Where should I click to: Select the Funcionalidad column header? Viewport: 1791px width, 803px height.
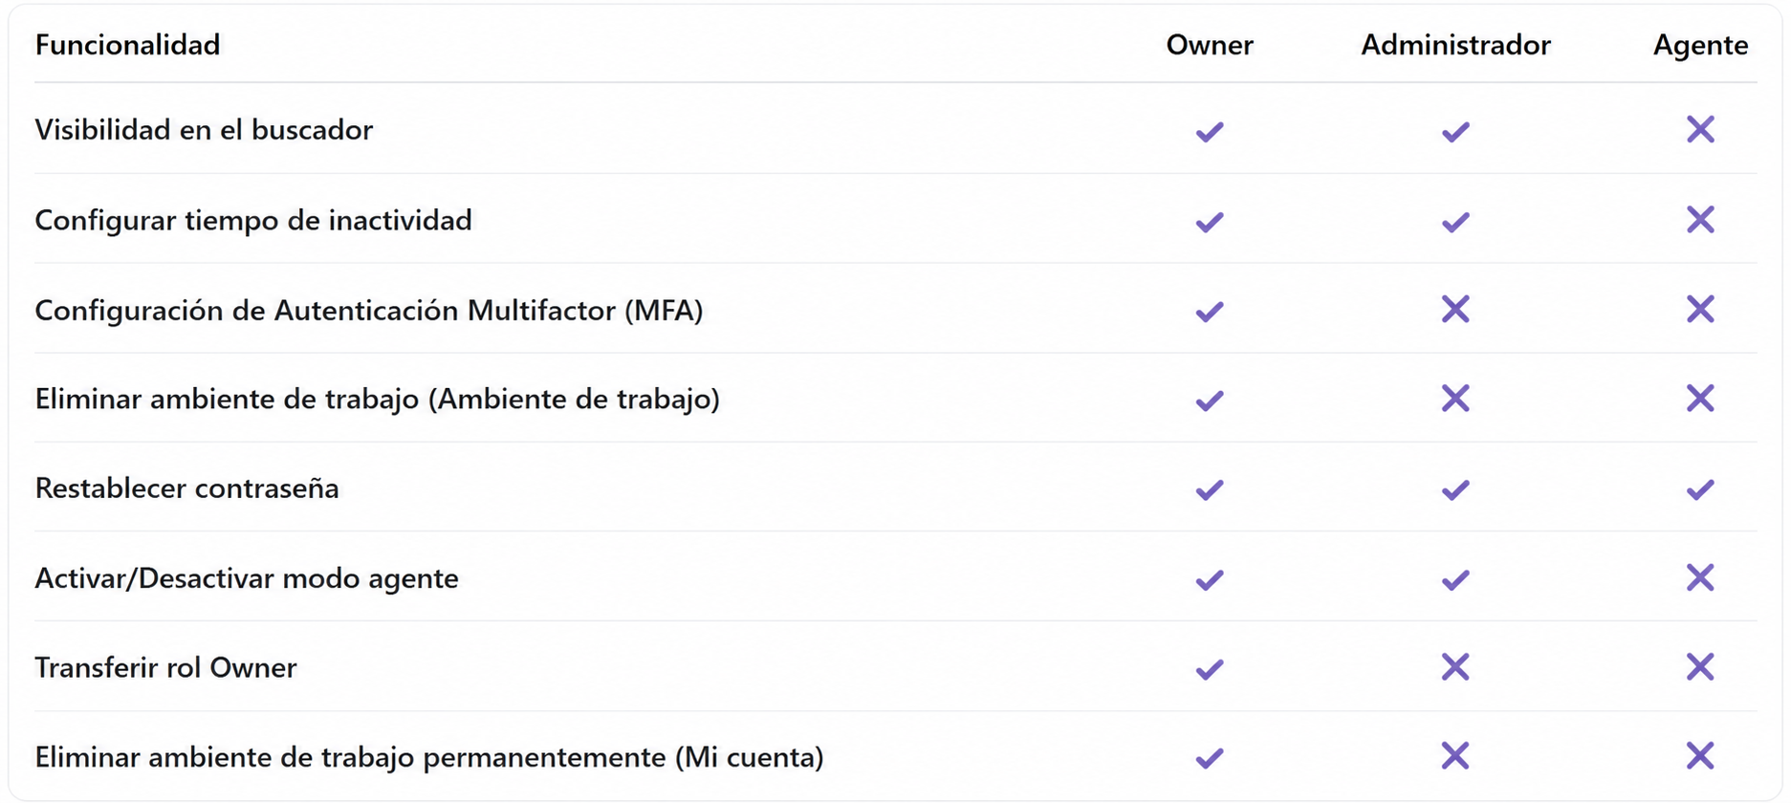point(127,45)
